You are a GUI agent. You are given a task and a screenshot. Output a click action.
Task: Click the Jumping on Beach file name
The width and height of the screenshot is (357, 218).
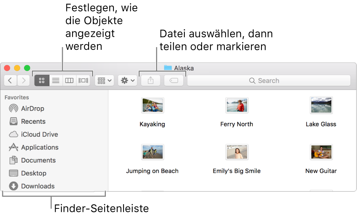point(152,171)
